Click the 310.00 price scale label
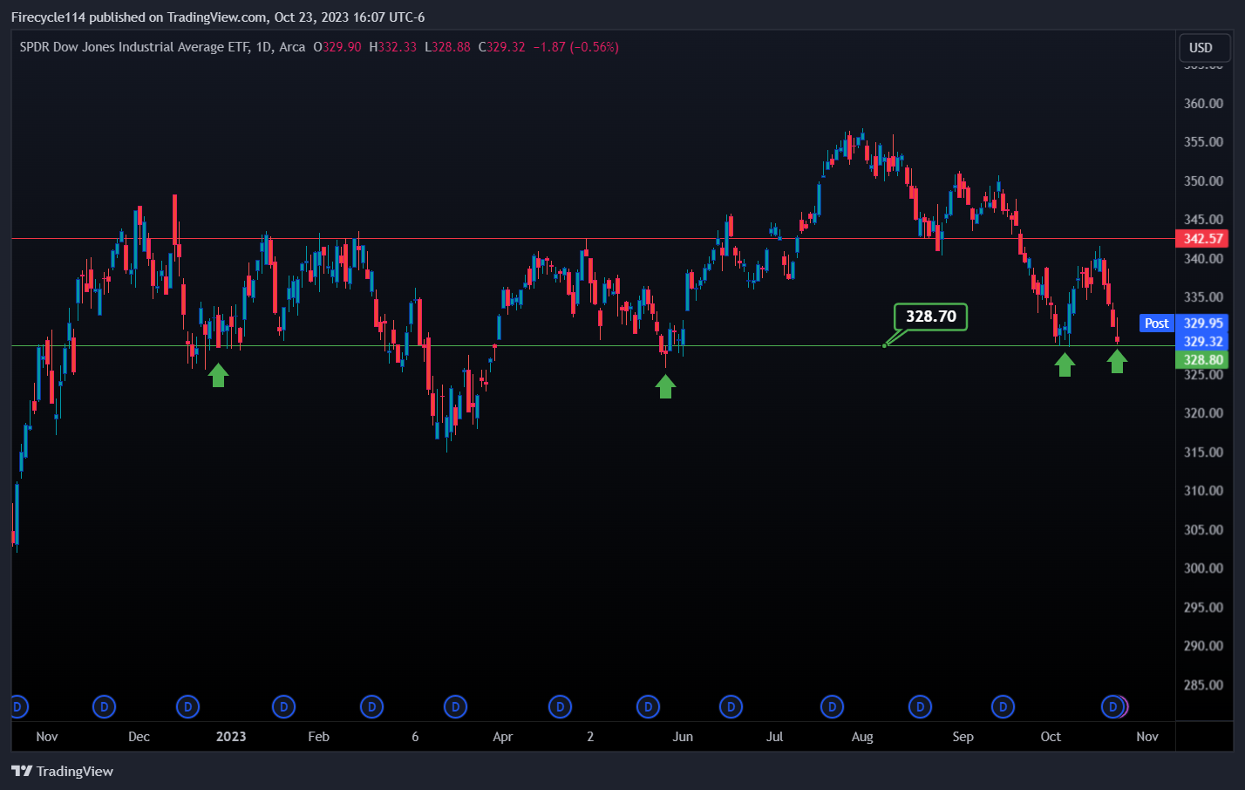Viewport: 1245px width, 790px height. coord(1203,491)
